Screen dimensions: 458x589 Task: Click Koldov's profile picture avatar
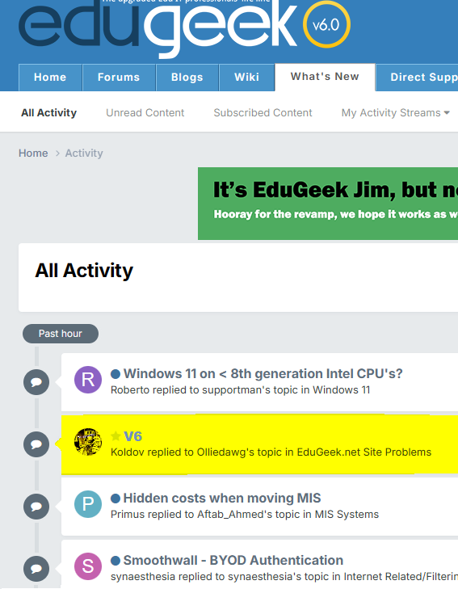[88, 442]
